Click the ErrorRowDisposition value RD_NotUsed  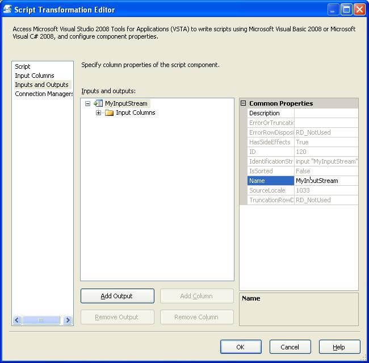pos(326,132)
